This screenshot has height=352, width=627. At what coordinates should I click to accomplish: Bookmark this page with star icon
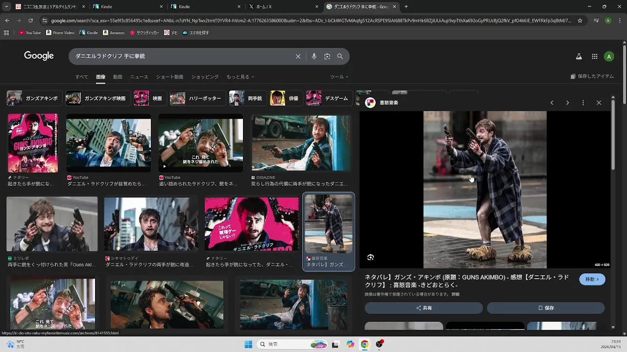pyautogui.click(x=580, y=21)
